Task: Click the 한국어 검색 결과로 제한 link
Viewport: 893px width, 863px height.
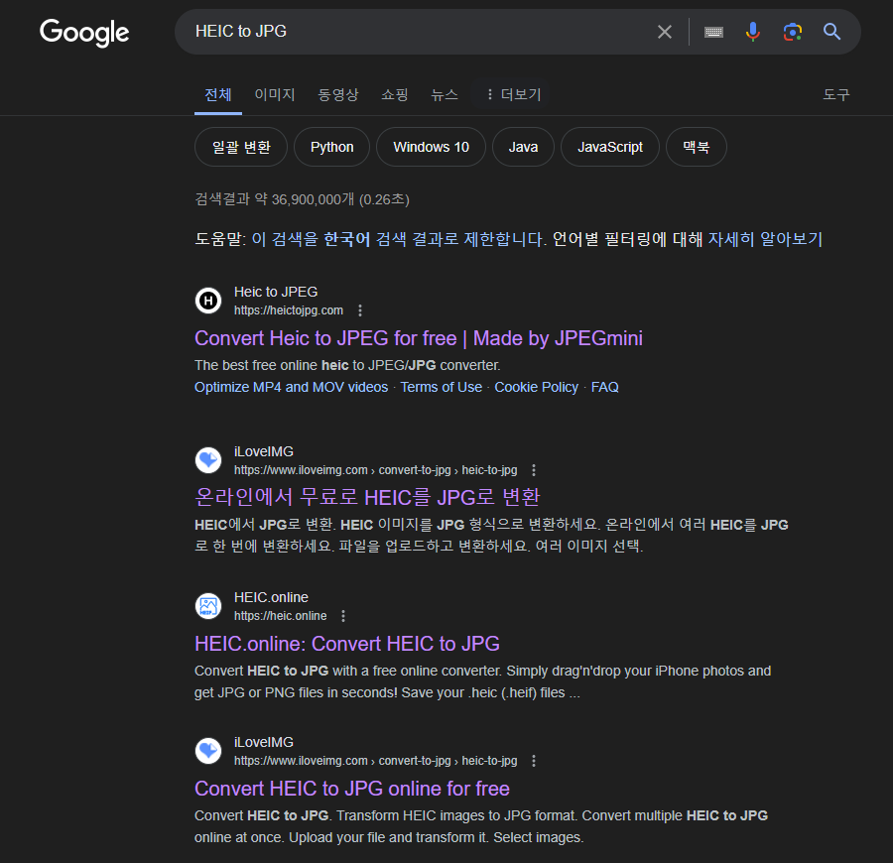Action: tap(399, 239)
